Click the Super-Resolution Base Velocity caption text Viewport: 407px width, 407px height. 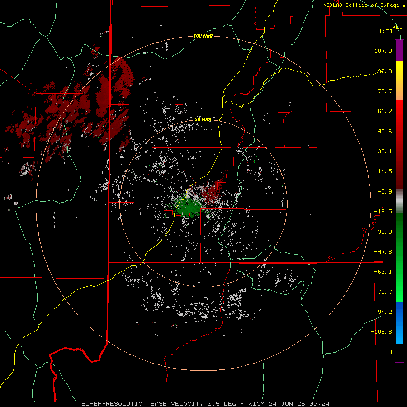click(x=205, y=404)
